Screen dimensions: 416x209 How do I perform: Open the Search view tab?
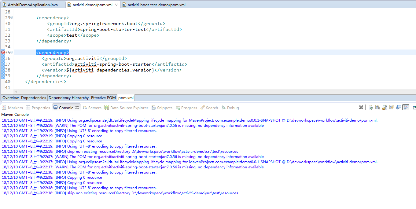[x=209, y=108]
